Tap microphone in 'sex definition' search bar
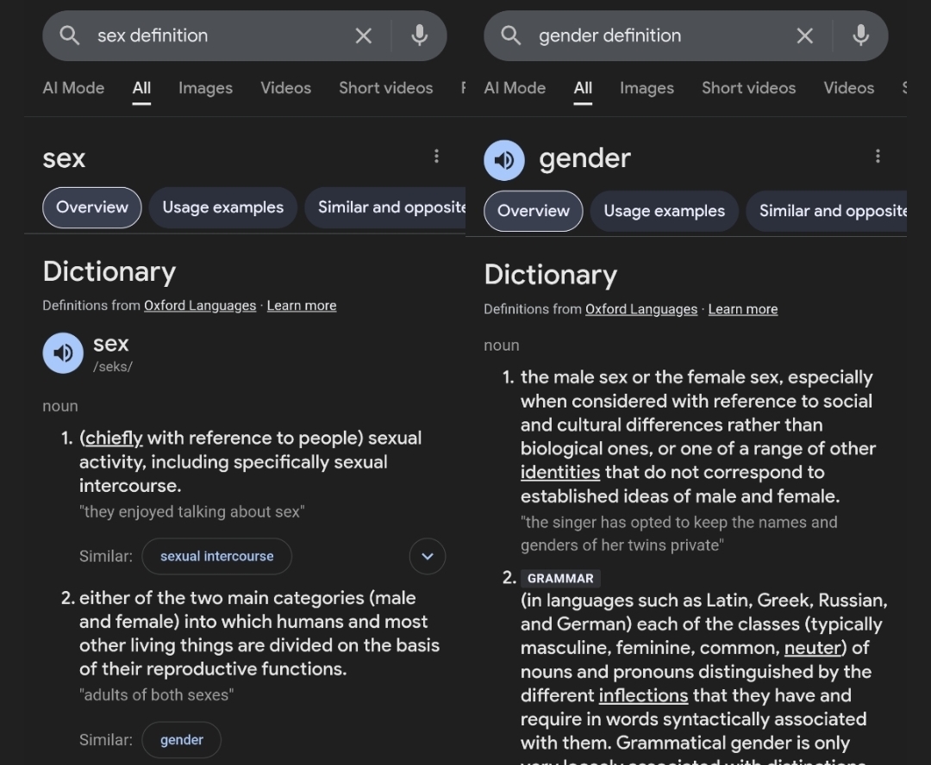The image size is (931, 765). point(420,35)
